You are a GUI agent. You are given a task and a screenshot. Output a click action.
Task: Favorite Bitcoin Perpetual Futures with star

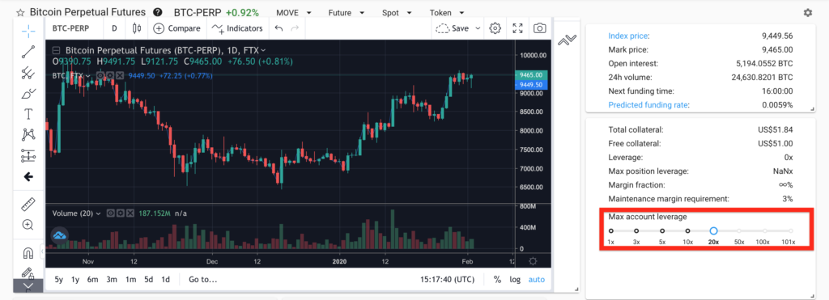coord(20,12)
